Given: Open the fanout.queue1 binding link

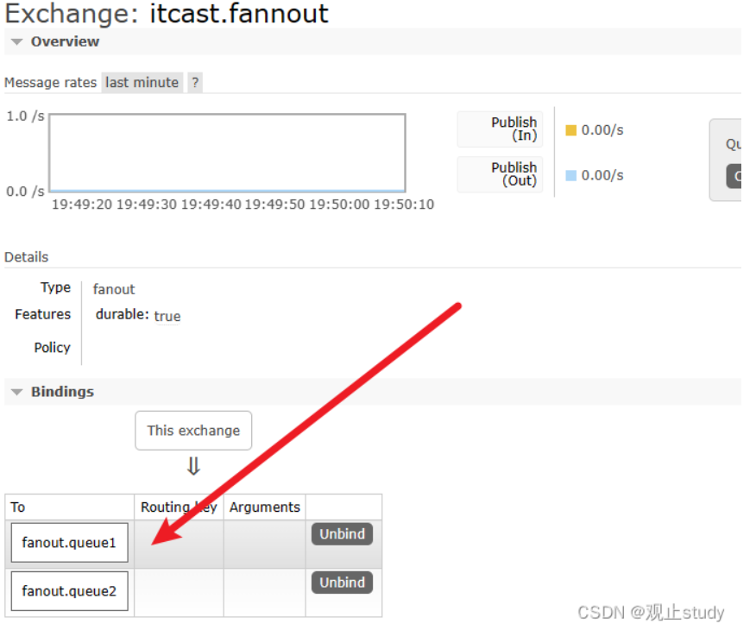Looking at the screenshot, I should point(69,543).
